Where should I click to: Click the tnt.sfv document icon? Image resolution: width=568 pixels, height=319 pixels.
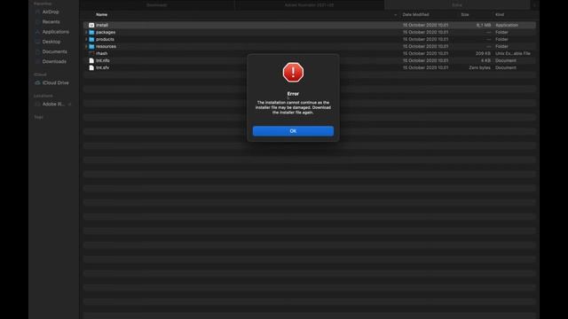91,67
